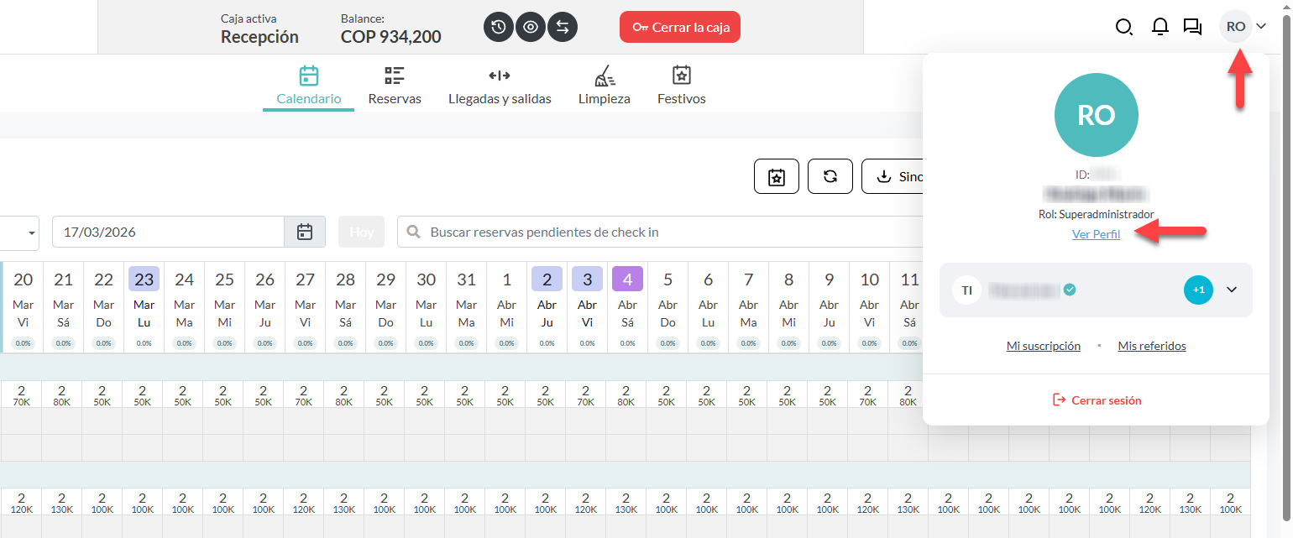Click the transfer arrows icon

[563, 27]
